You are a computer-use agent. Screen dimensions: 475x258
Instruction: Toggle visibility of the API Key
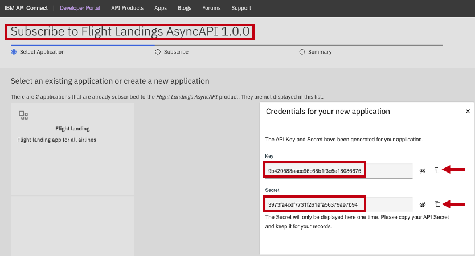click(423, 170)
